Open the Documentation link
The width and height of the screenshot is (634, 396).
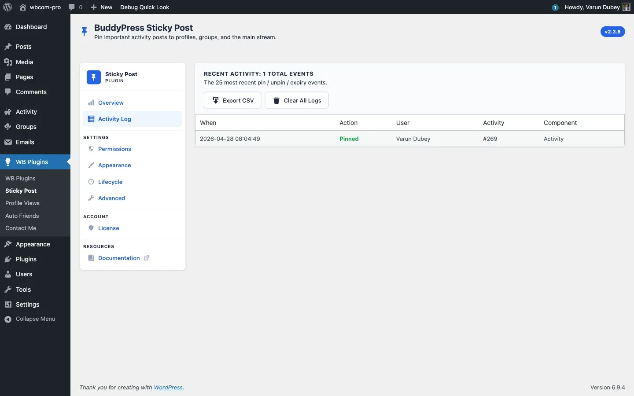tap(133, 258)
